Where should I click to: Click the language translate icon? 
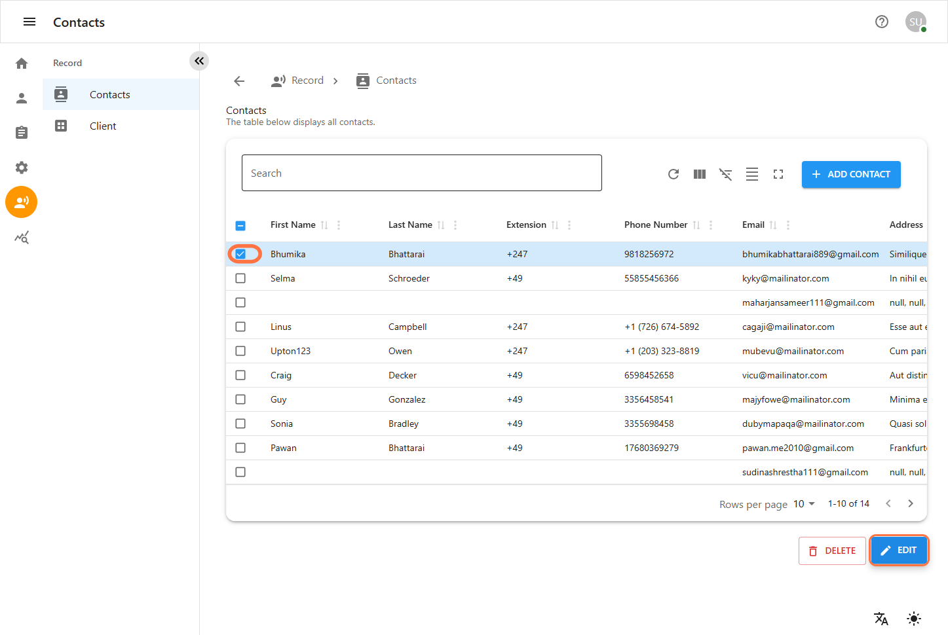click(x=881, y=619)
